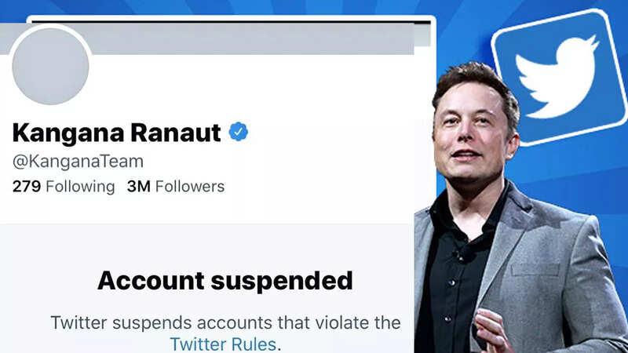
Task: Select the @KanganaTeam handle
Action: click(78, 162)
